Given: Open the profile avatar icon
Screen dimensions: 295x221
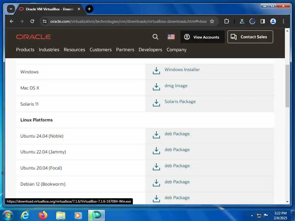Looking at the screenshot, I should click(x=273, y=21).
